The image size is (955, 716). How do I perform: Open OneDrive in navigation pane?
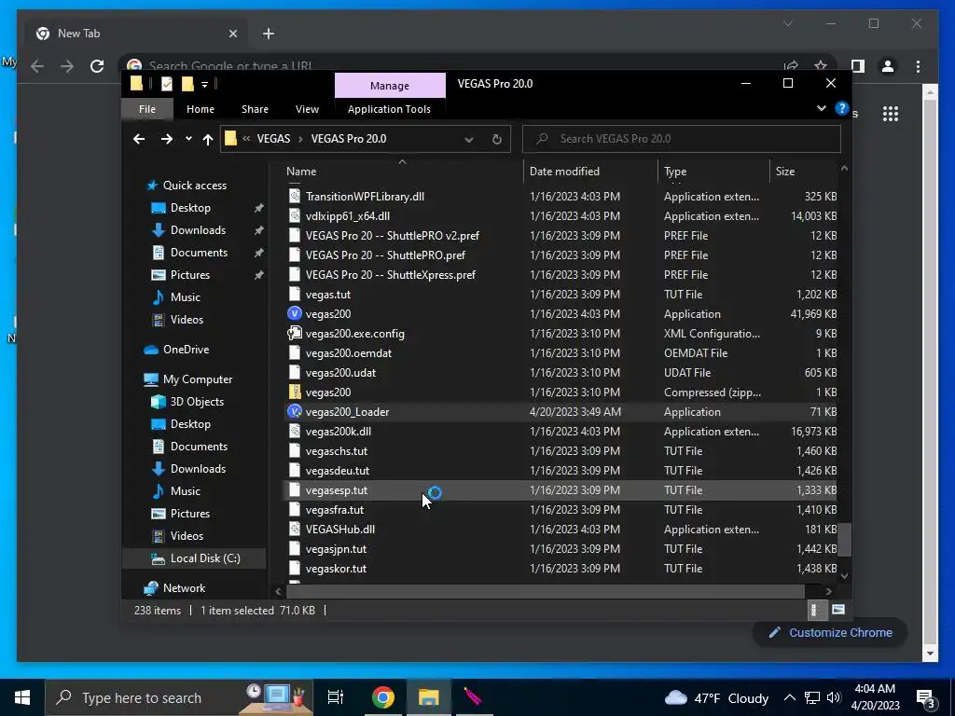point(186,350)
